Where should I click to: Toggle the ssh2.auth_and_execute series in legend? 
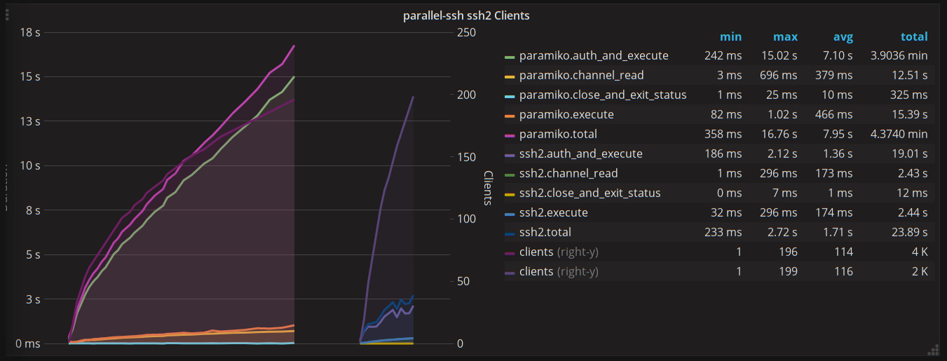580,154
